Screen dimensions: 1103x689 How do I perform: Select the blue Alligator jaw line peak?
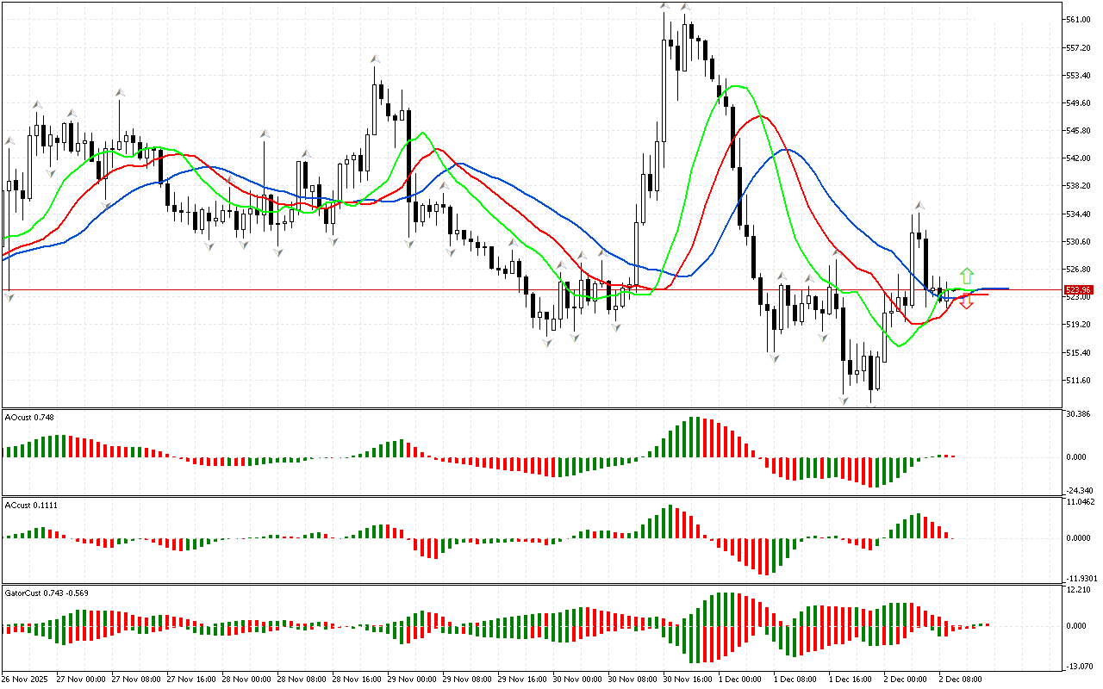click(786, 150)
